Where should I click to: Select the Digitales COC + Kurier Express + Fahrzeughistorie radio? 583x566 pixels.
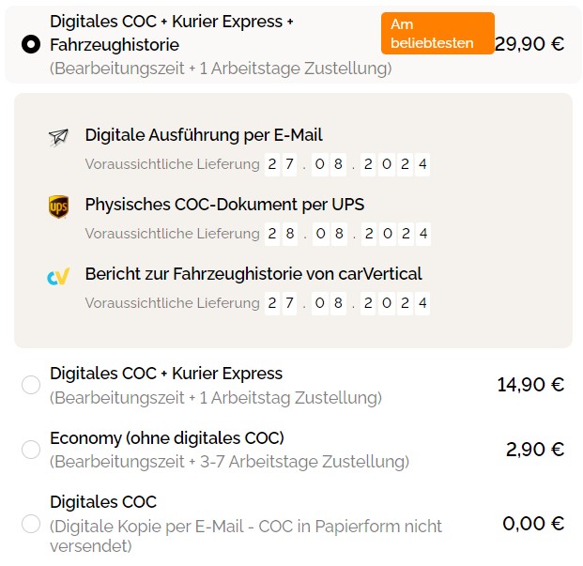tap(31, 44)
